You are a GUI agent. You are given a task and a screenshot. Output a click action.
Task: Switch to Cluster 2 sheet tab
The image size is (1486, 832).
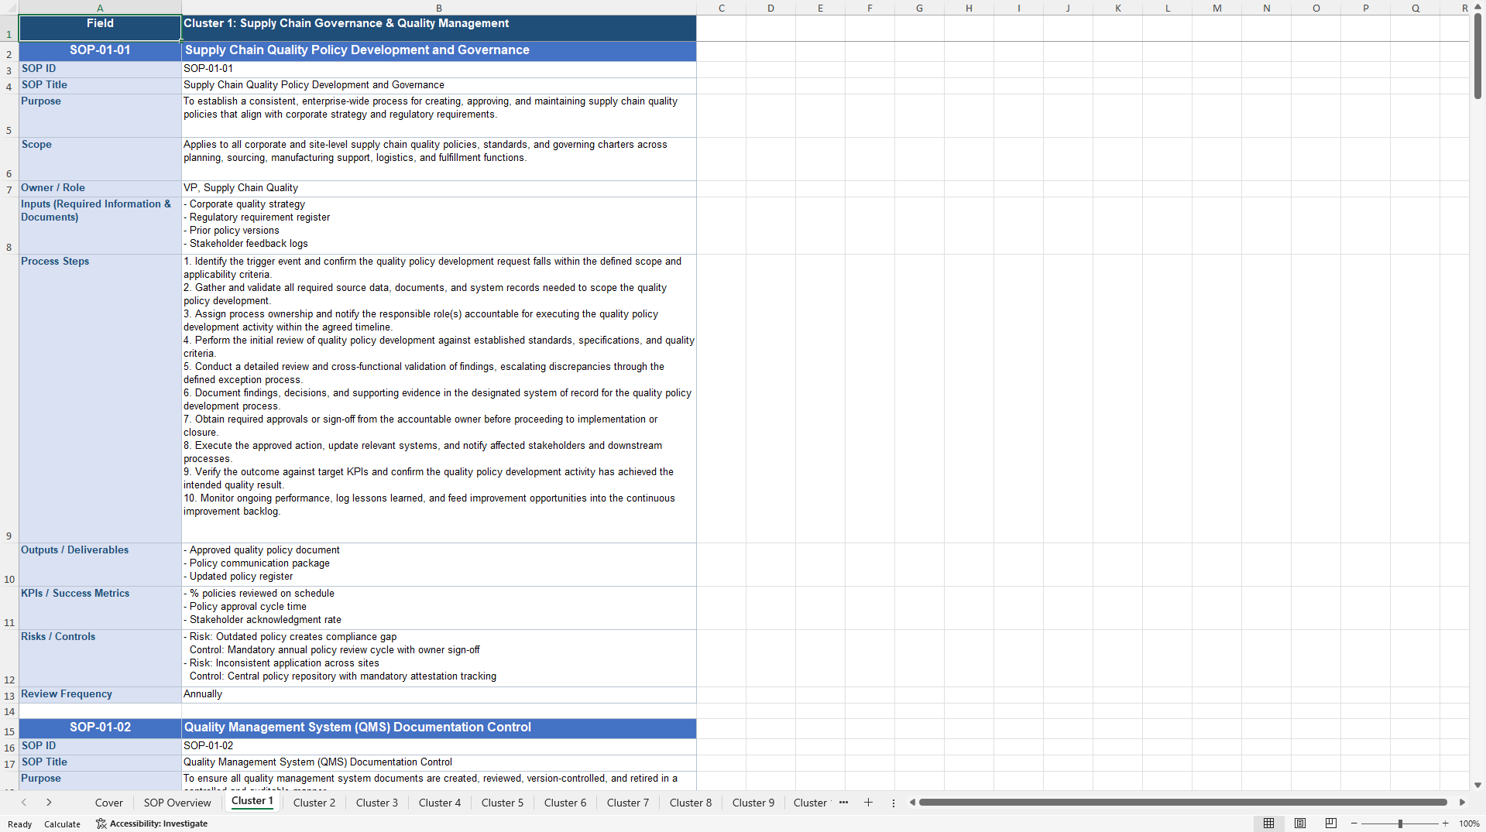coord(314,803)
